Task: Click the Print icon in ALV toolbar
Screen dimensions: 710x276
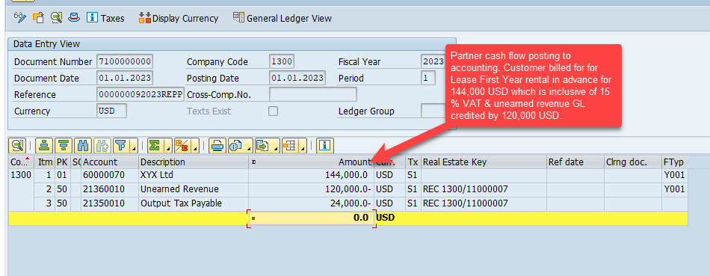Action: point(217,145)
